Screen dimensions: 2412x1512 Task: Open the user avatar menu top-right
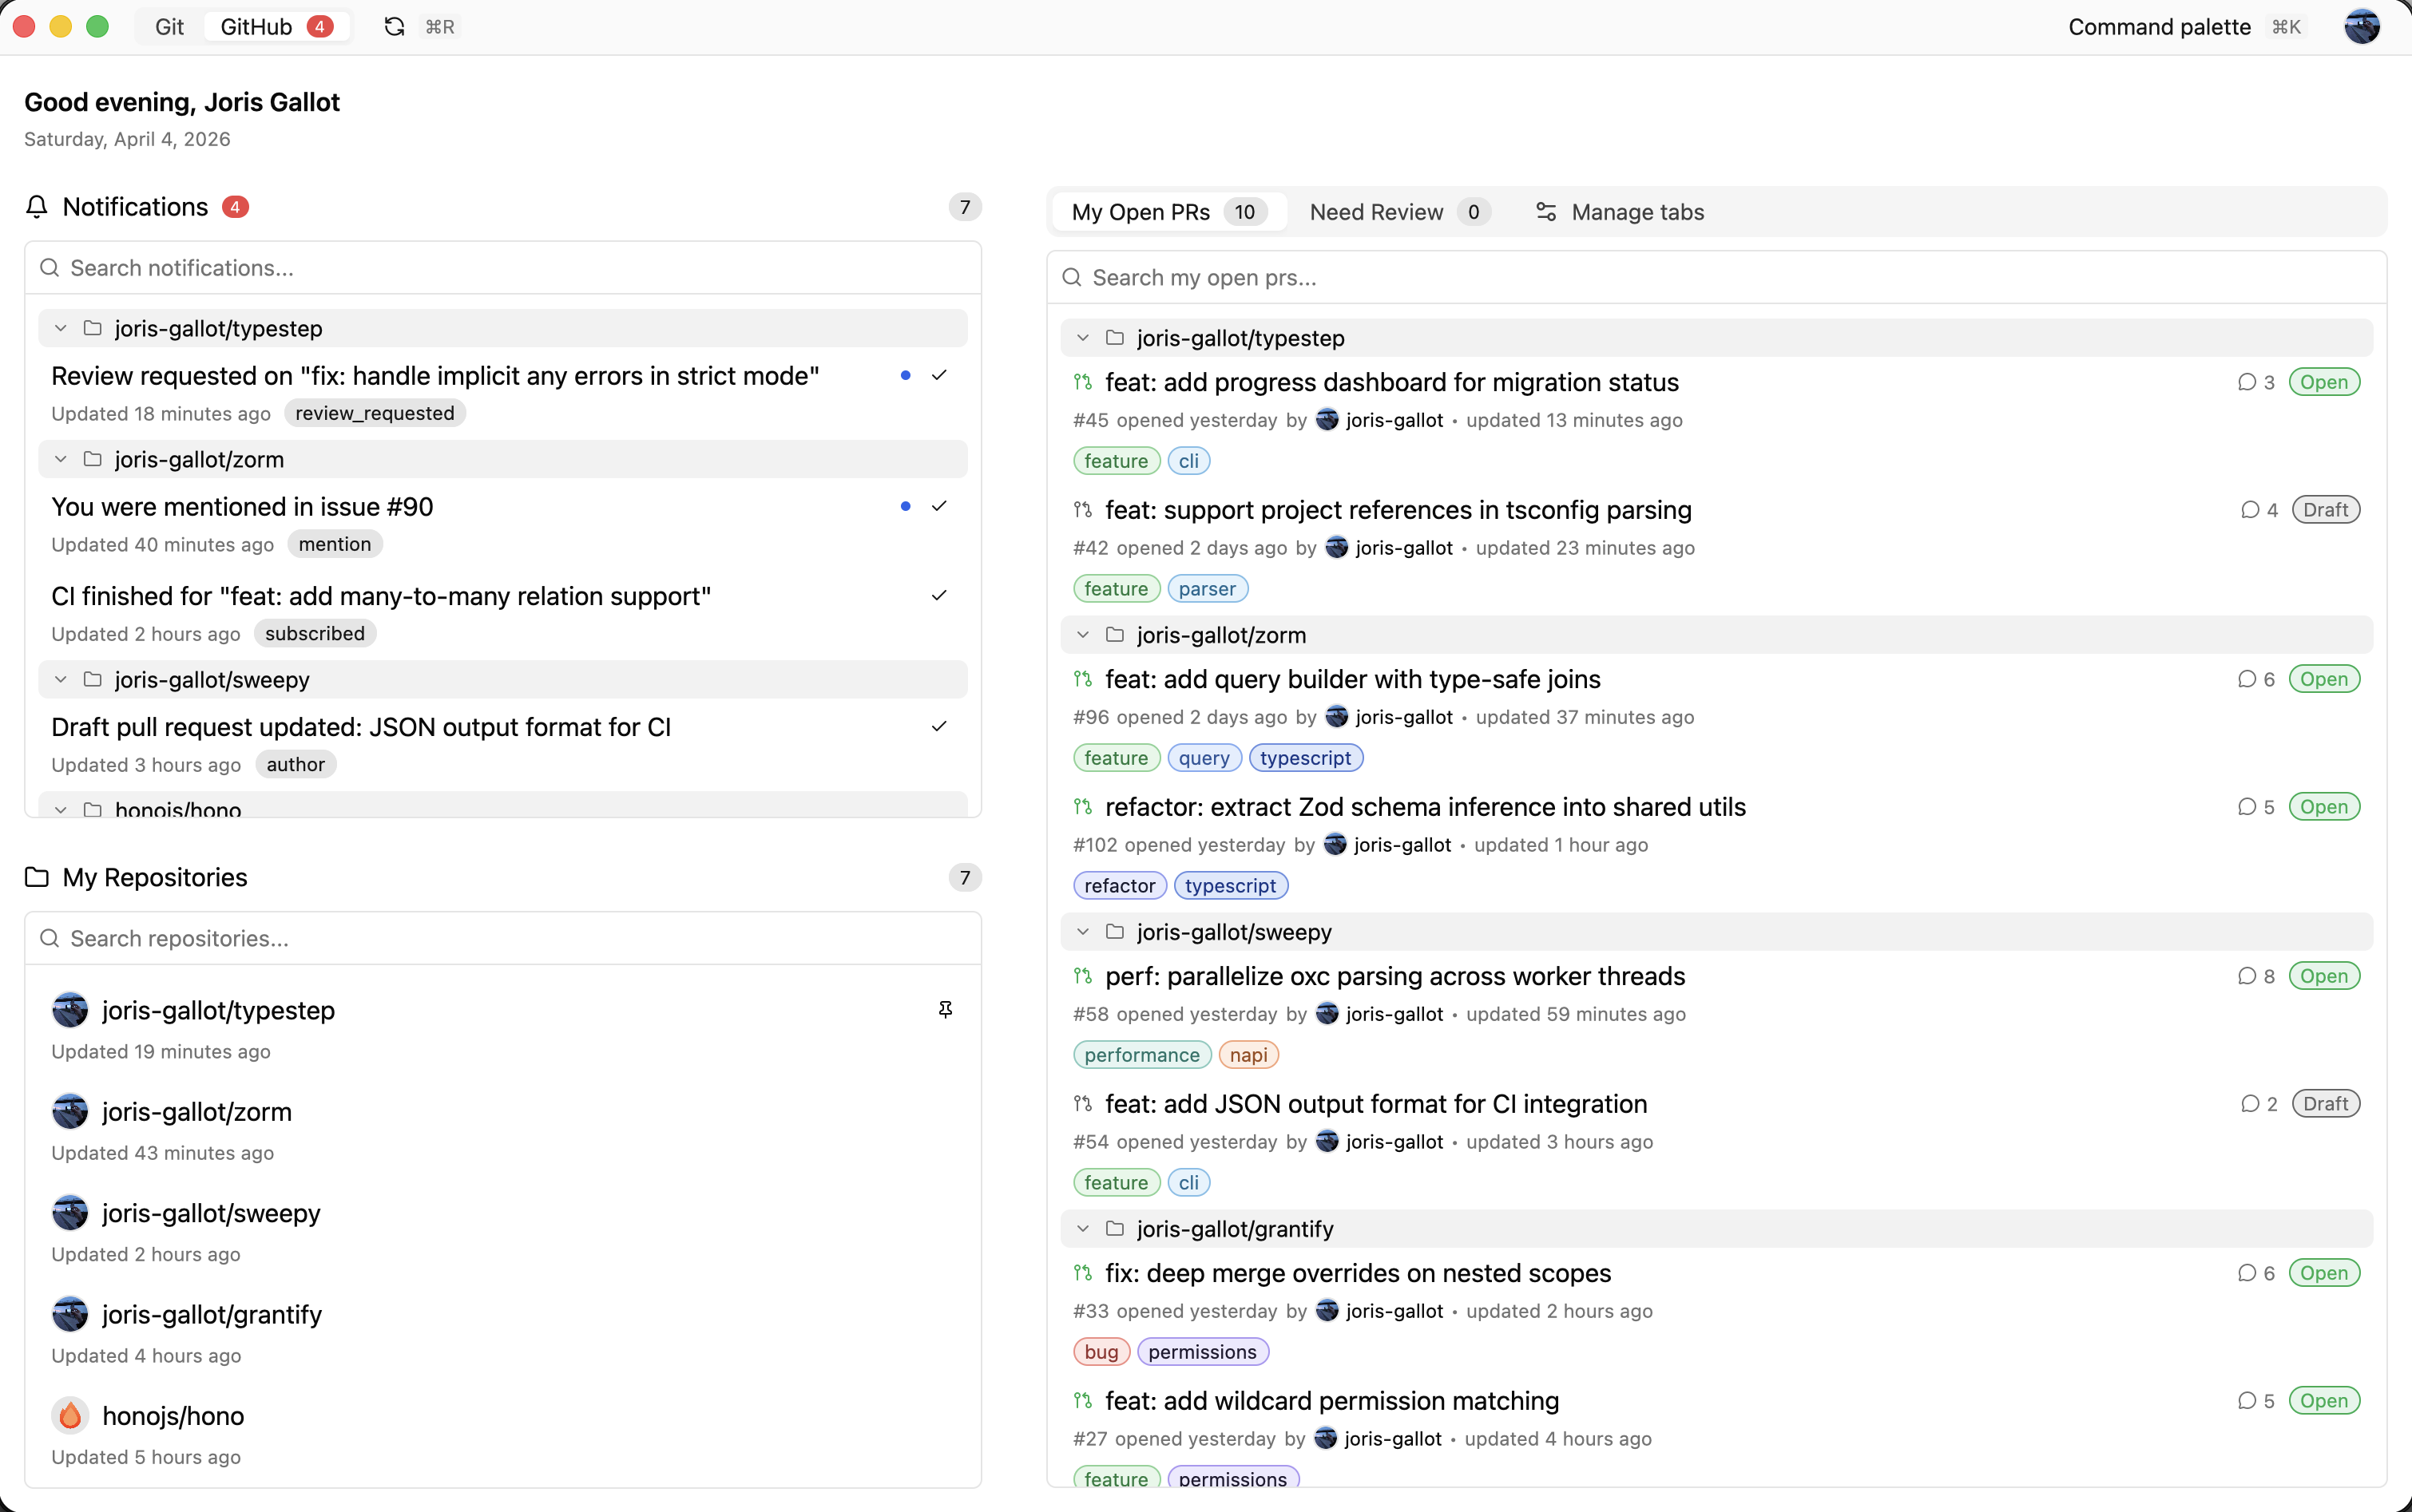[x=2362, y=27]
